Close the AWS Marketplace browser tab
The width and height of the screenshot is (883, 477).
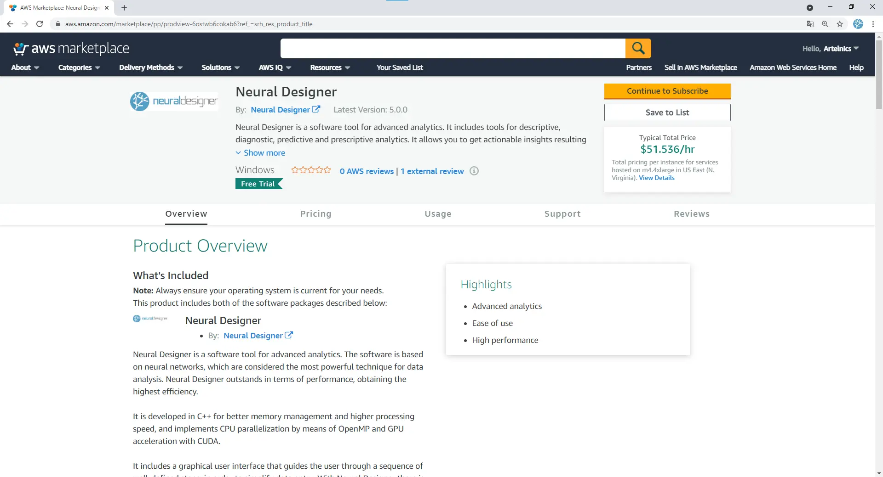tap(107, 8)
